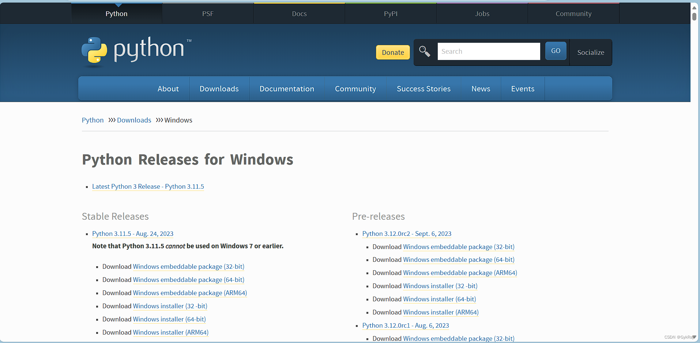Open the Socialize menu
Viewport: 700px width, 343px height.
591,52
